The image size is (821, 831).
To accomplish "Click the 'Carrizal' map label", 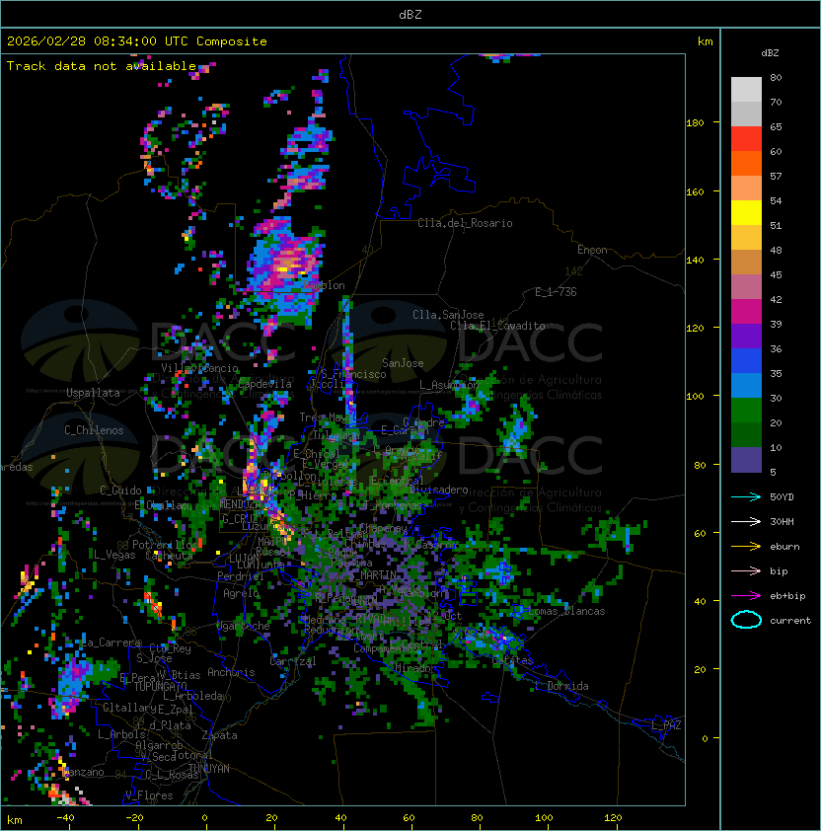I will [x=292, y=661].
